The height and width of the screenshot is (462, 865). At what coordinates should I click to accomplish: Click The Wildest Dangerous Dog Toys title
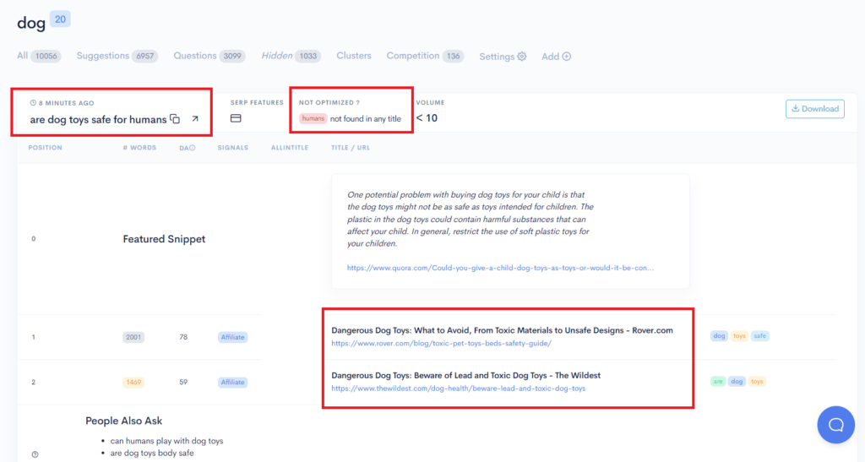(465, 376)
